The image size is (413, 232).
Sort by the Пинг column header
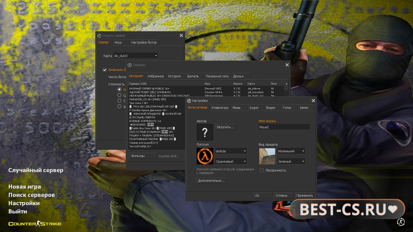click(277, 84)
